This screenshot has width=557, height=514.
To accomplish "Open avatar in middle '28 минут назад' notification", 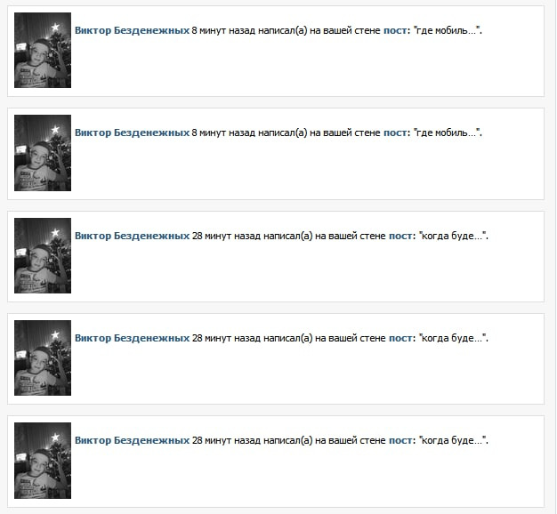I will coord(43,357).
